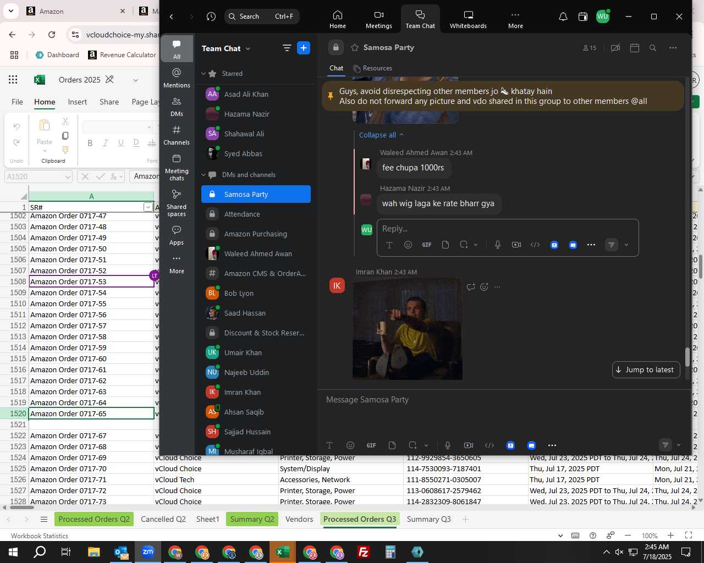The image size is (704, 563).
Task: Star the Samosa Party channel
Action: click(x=355, y=48)
